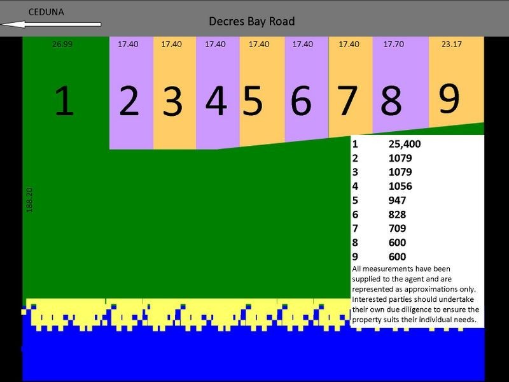Click the 1079 area value for lot 3
The image size is (509, 382).
(x=400, y=171)
